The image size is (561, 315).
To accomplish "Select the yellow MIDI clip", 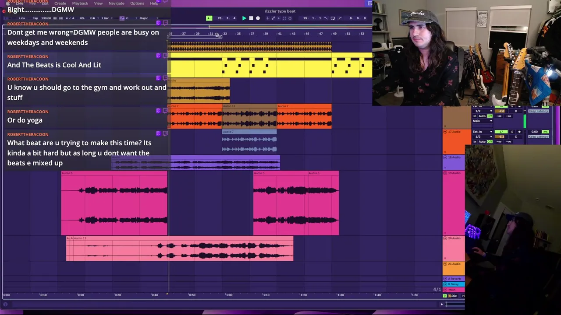I will pyautogui.click(x=270, y=66).
